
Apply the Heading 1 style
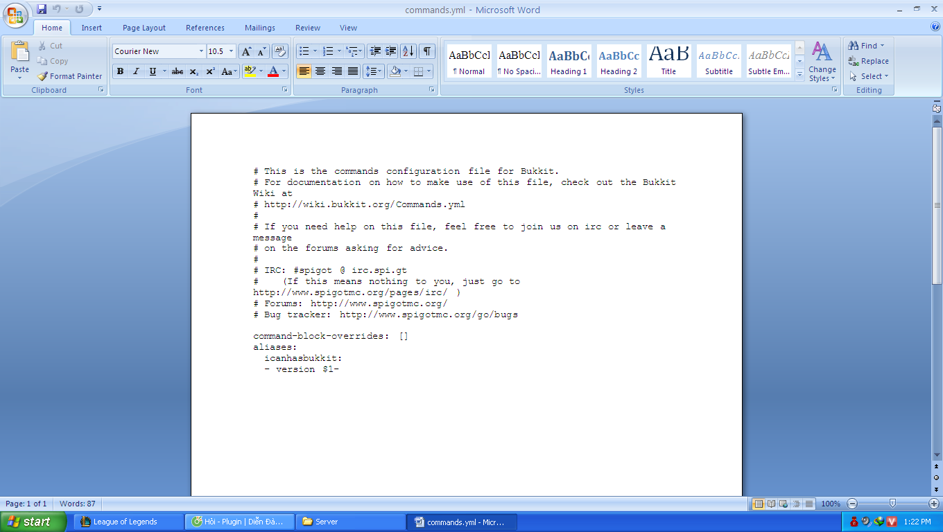569,61
